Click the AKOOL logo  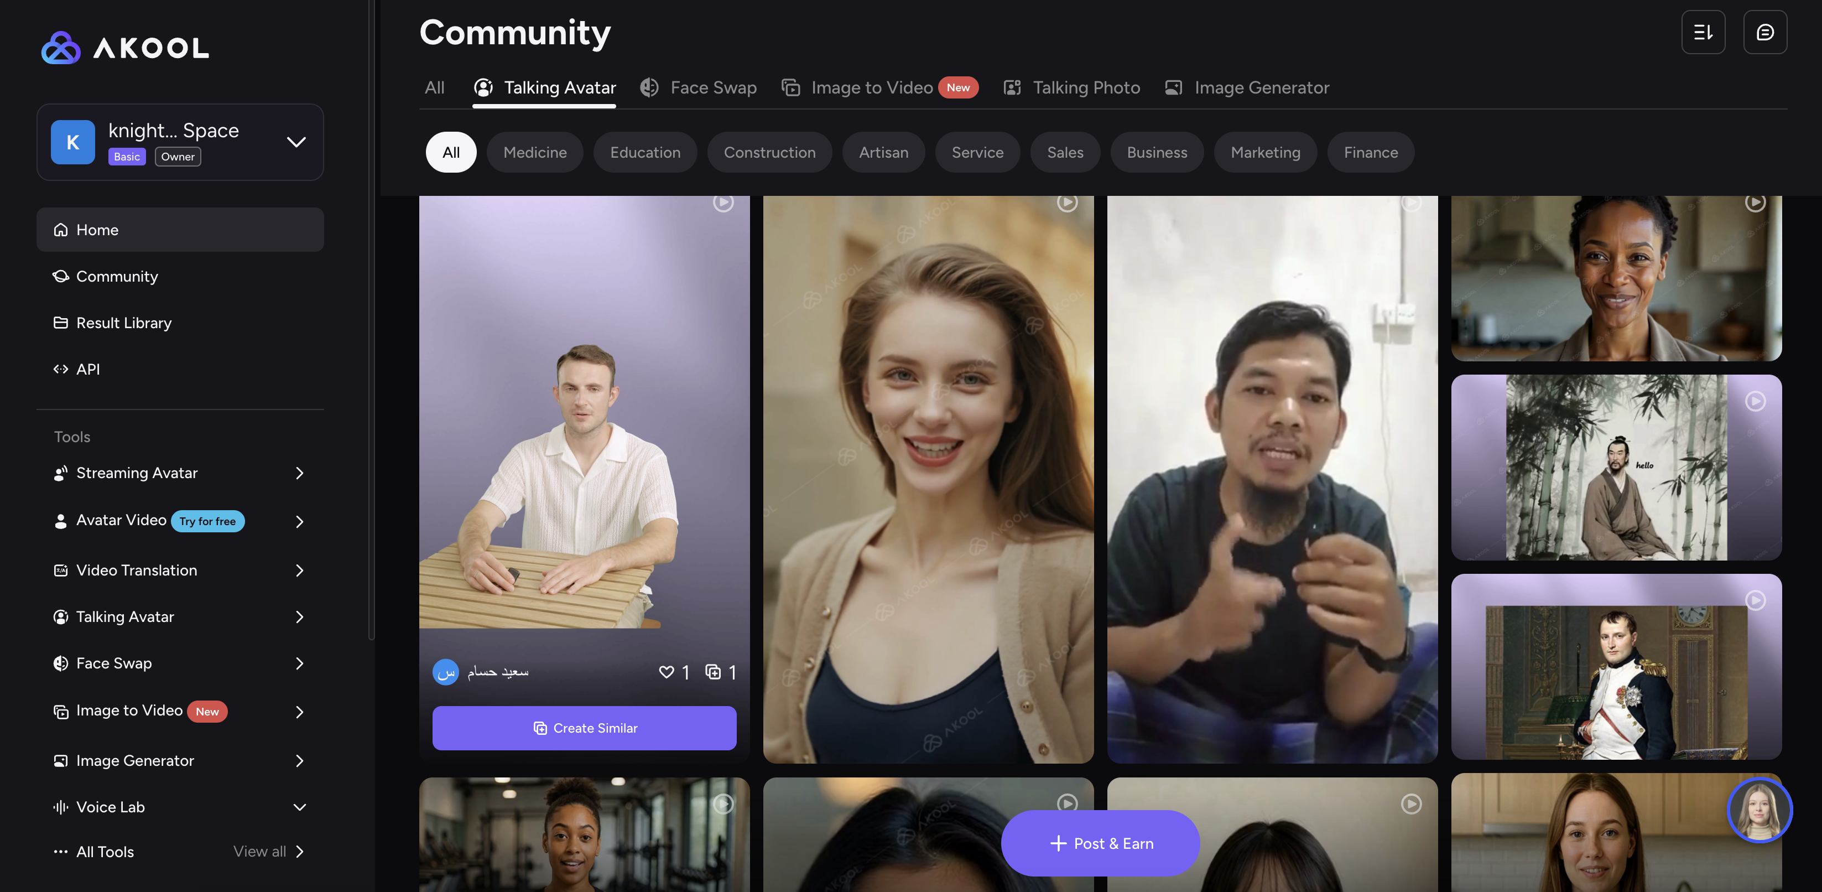pos(125,48)
